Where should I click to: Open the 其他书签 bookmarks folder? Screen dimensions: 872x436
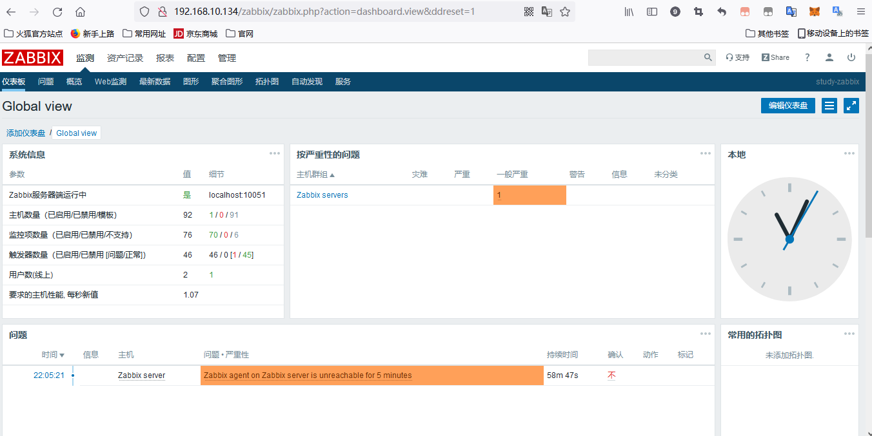768,33
